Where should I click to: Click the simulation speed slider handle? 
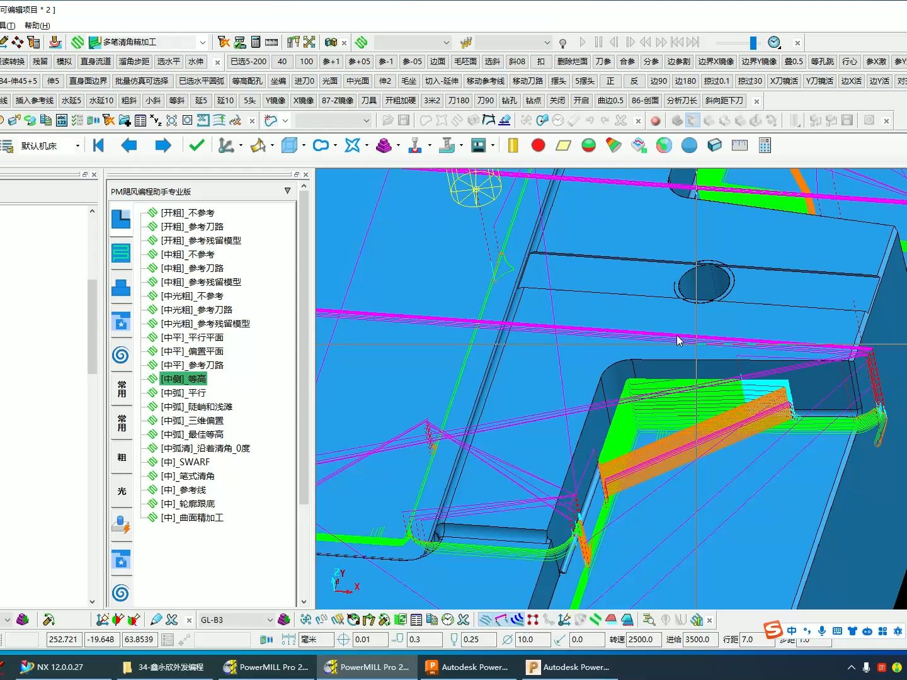click(x=753, y=42)
